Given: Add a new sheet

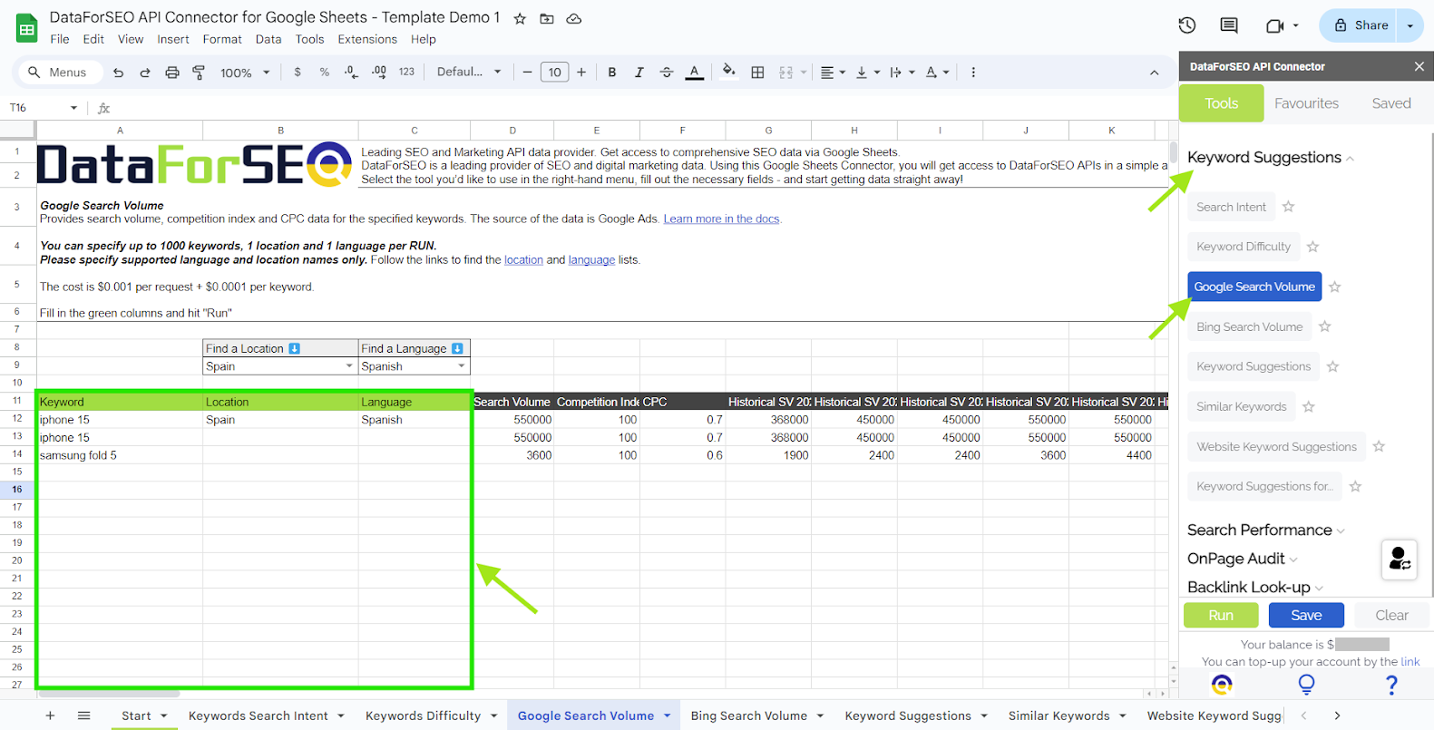Looking at the screenshot, I should tap(50, 715).
